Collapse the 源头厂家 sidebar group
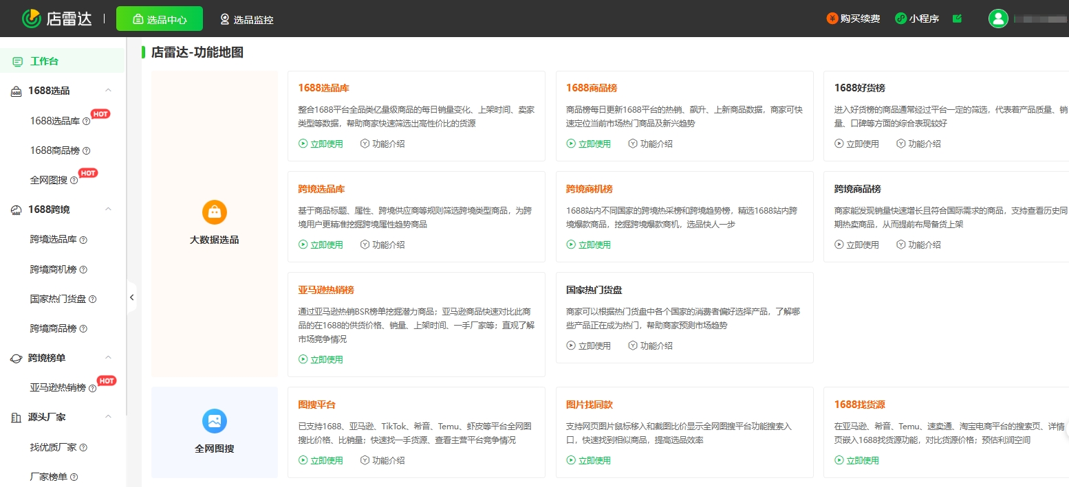Screen dimensions: 1069x487 (108, 417)
